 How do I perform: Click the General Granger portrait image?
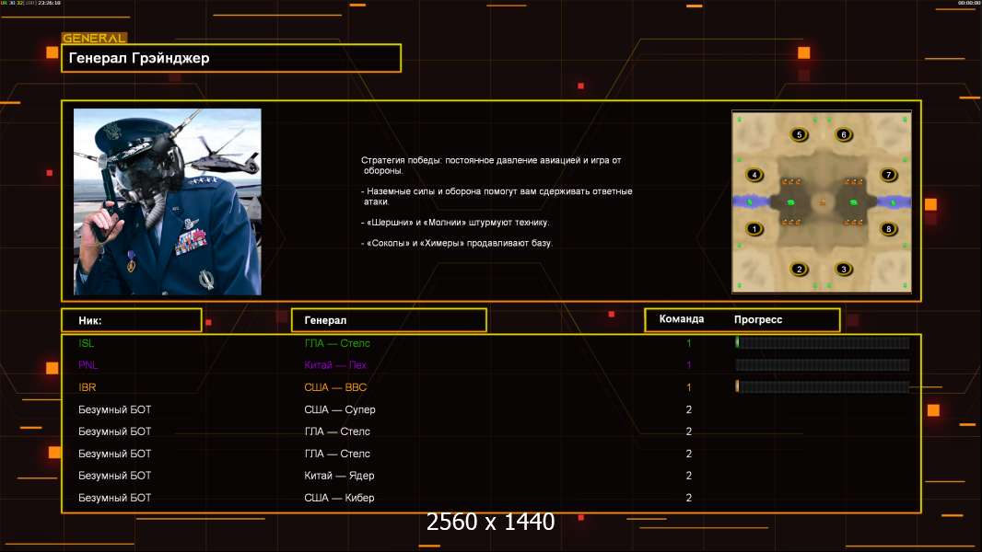(x=167, y=201)
